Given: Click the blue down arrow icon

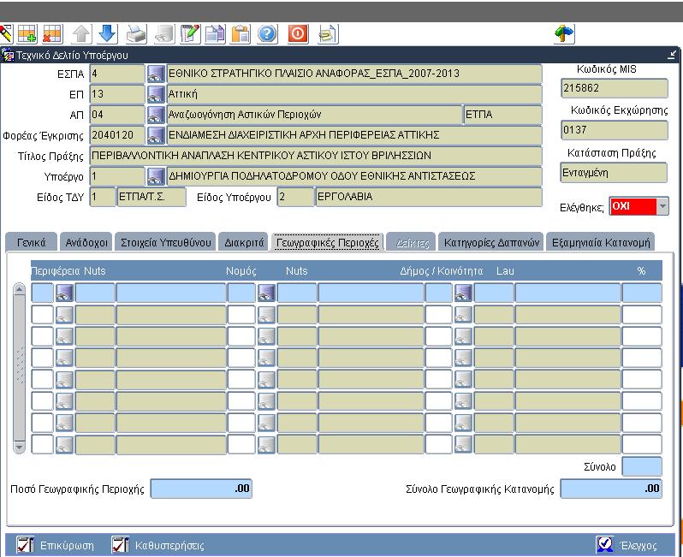Looking at the screenshot, I should [108, 34].
